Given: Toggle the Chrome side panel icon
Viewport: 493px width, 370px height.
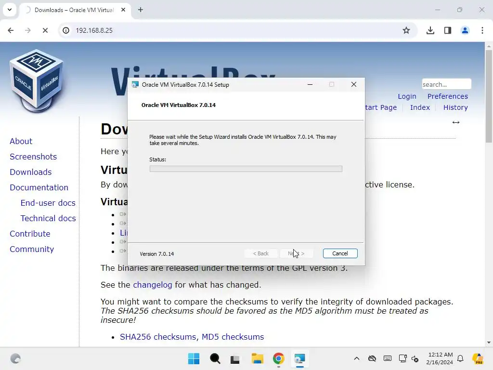Looking at the screenshot, I should [x=448, y=30].
